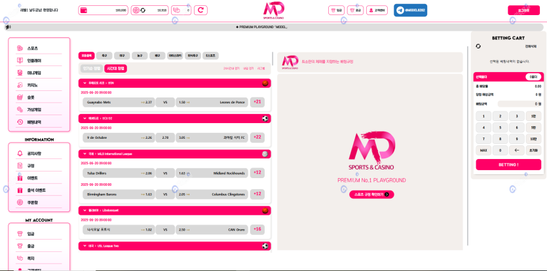This screenshot has height=271, width=547.
Task: Click the backspace arrow key on keypad
Action: coord(517,151)
